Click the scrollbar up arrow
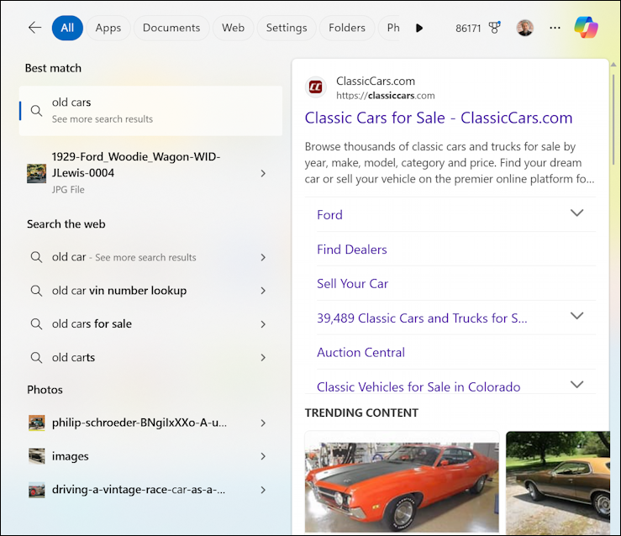This screenshot has width=621, height=536. [613, 64]
